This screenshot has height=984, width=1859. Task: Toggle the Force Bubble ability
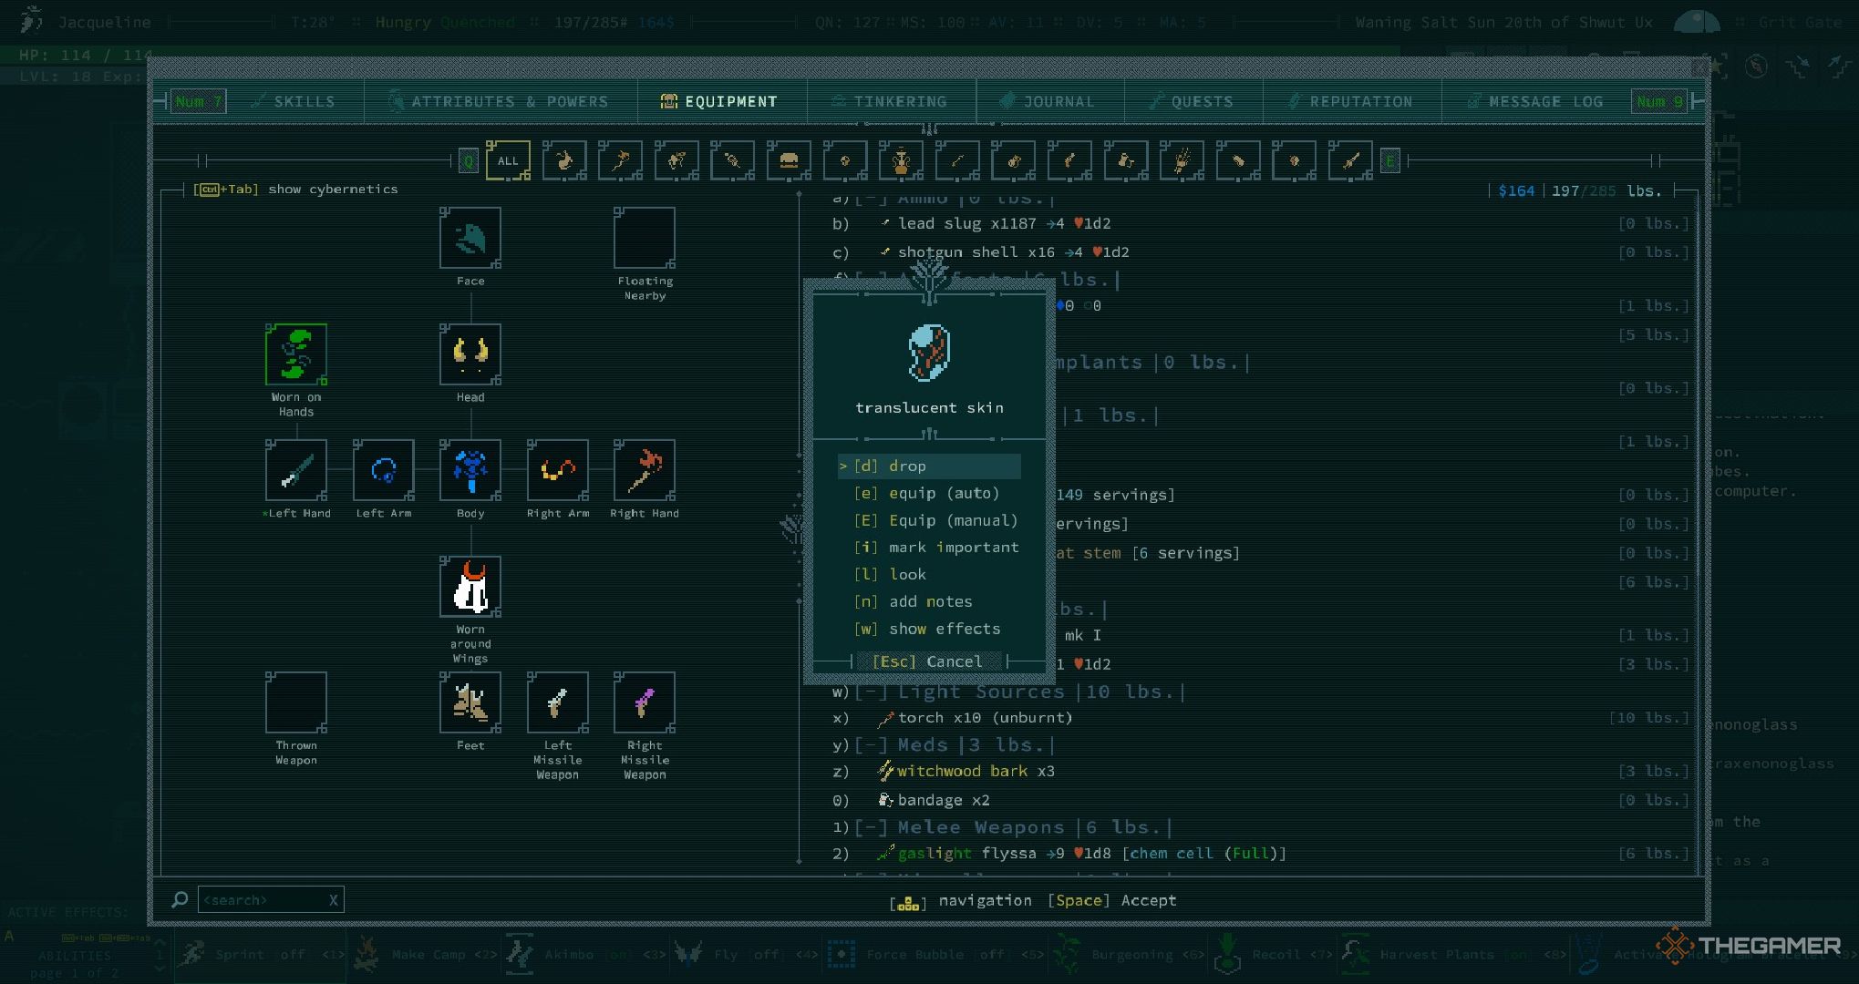[x=935, y=954]
